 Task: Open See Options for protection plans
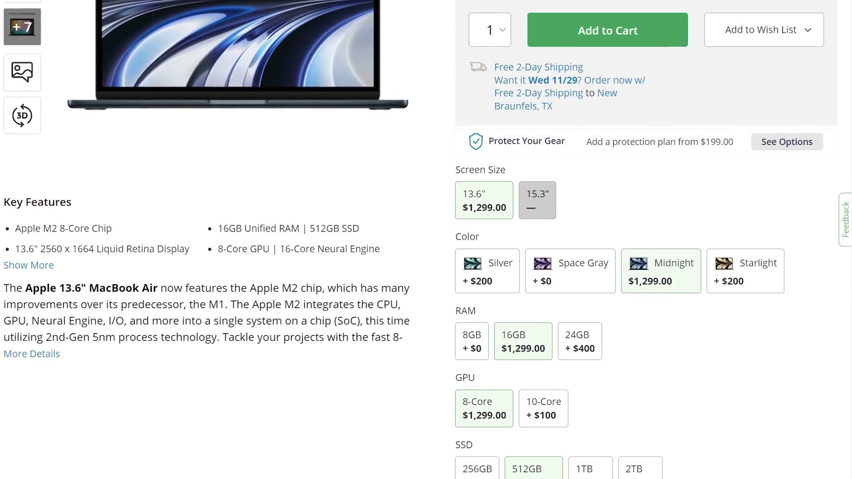787,142
